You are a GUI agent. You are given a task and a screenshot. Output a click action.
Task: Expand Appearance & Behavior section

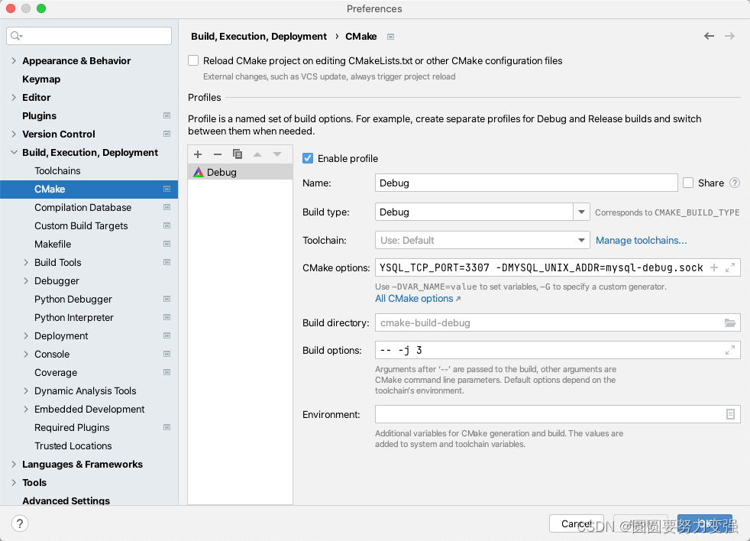(14, 61)
